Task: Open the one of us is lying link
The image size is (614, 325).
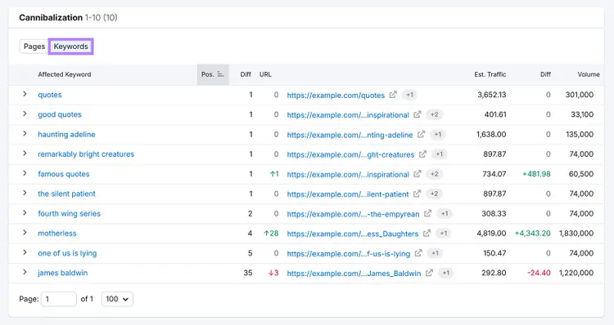Action: click(x=67, y=253)
